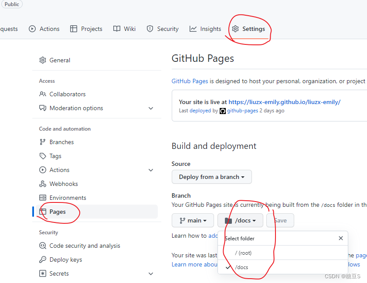Click the Webhooks icon
The image size is (367, 283).
click(x=43, y=184)
